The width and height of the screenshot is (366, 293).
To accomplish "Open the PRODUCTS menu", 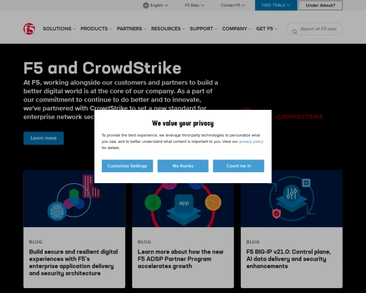I will pos(96,29).
